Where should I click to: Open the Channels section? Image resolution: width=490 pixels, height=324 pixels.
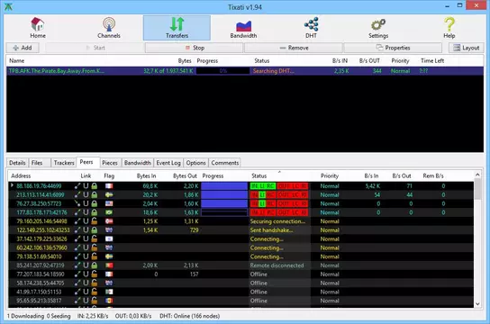coord(109,28)
